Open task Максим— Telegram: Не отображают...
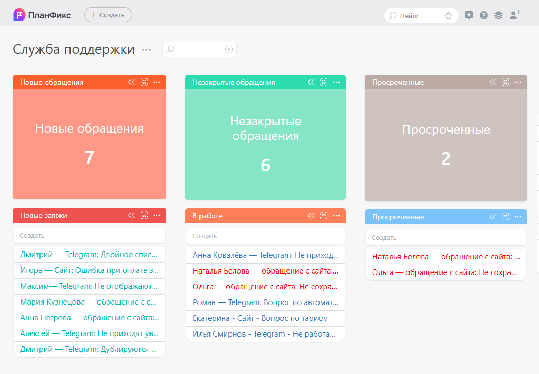 (89, 286)
